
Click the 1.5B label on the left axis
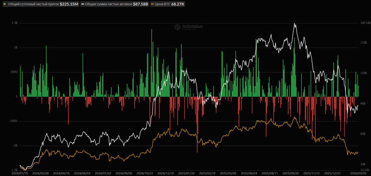(14, 23)
